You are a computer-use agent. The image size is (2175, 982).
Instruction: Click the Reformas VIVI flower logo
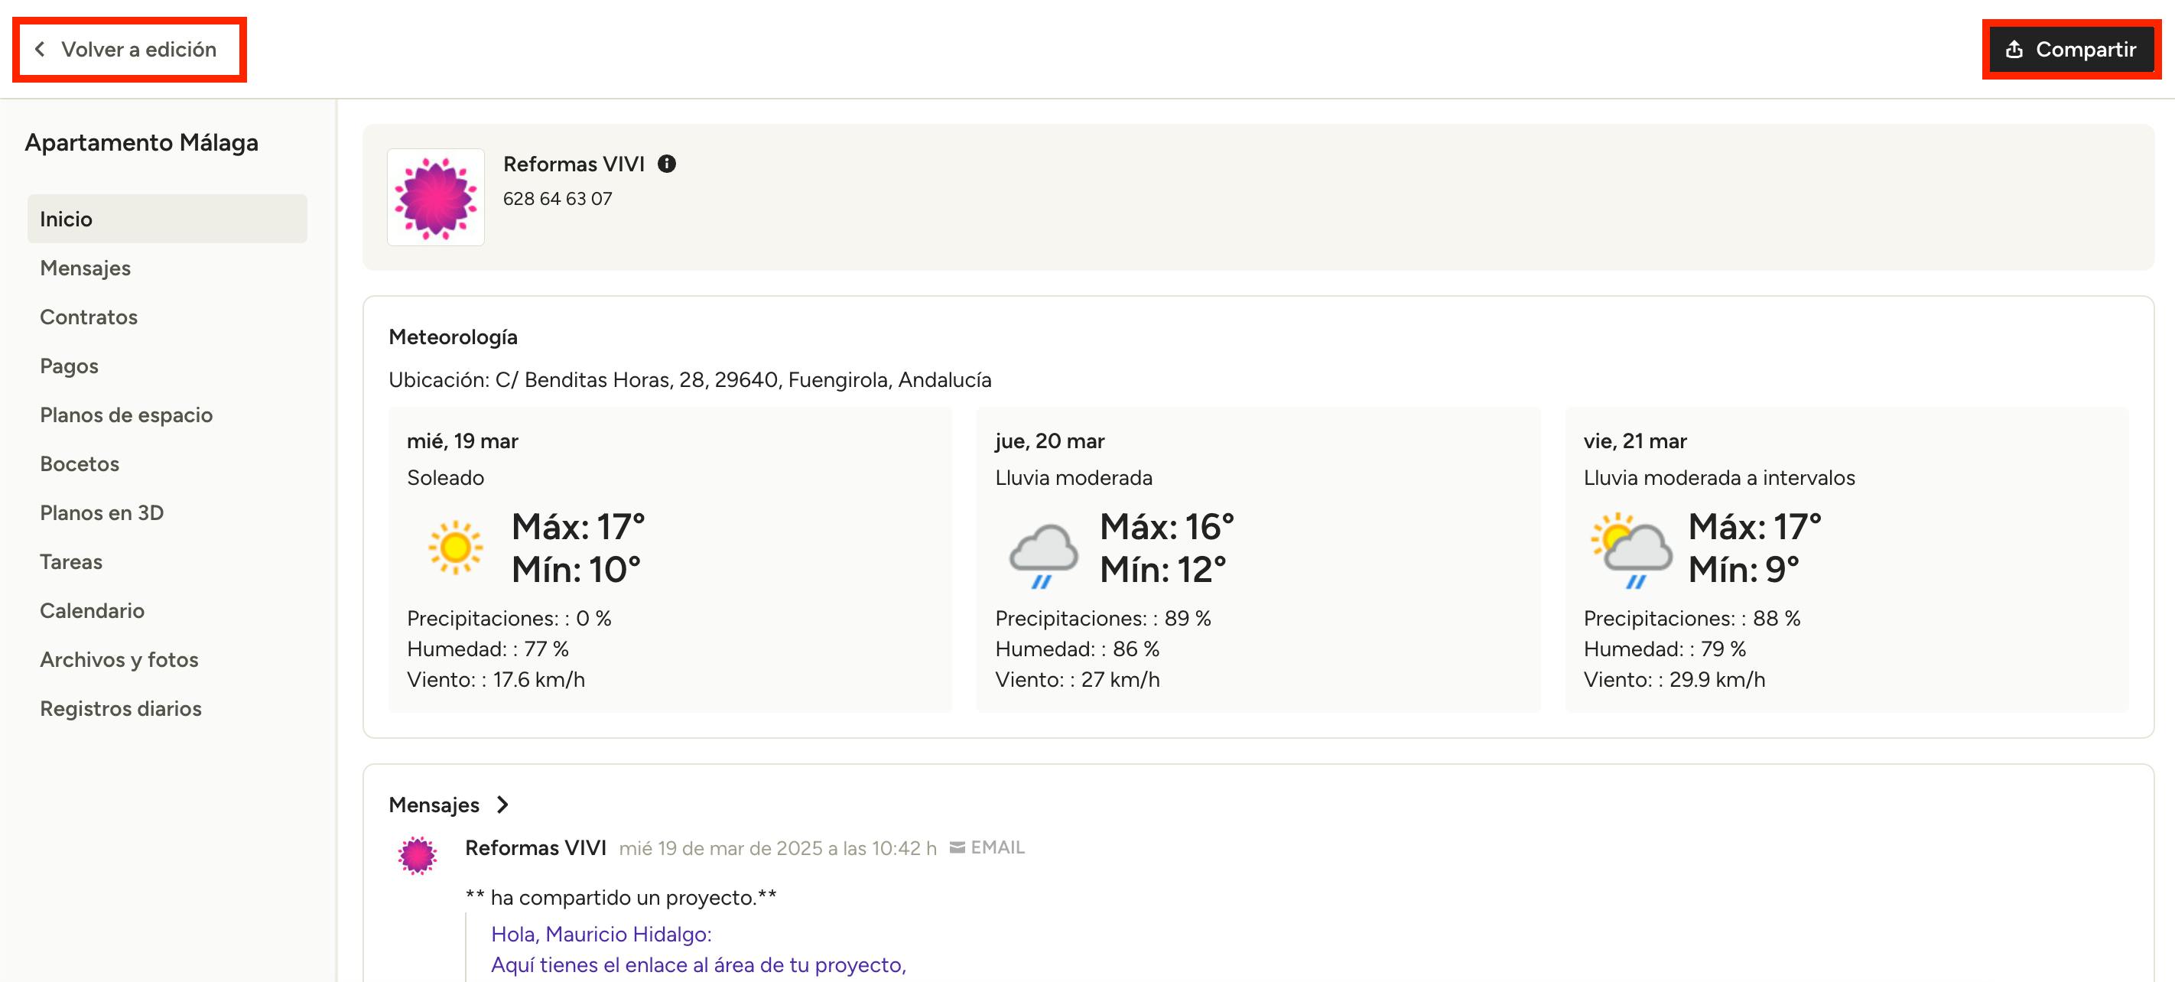pos(436,197)
